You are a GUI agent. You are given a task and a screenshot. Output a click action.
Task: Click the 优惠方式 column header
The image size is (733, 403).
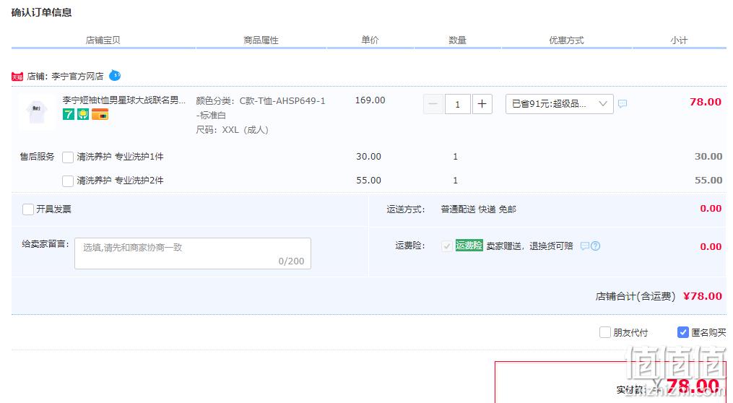click(x=566, y=40)
